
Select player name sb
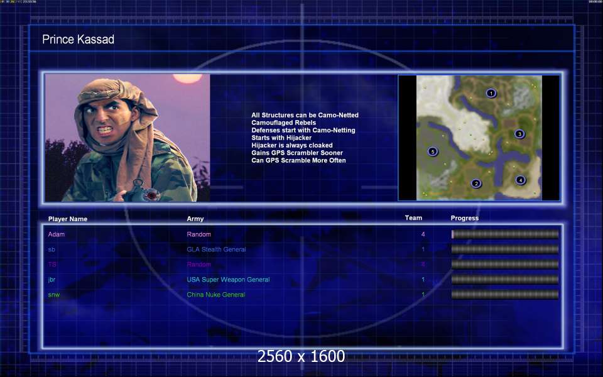point(52,249)
